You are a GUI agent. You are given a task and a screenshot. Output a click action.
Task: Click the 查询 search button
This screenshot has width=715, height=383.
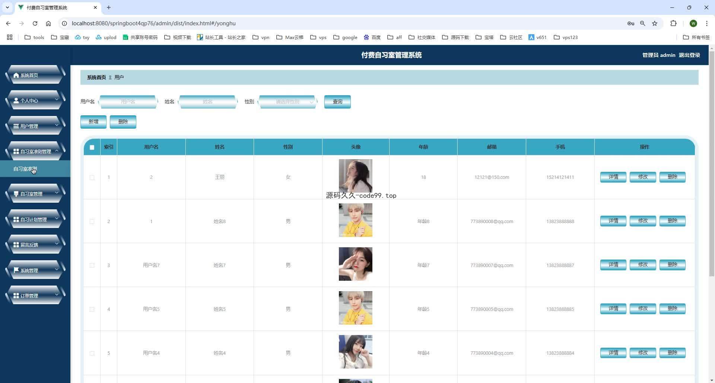pyautogui.click(x=337, y=102)
